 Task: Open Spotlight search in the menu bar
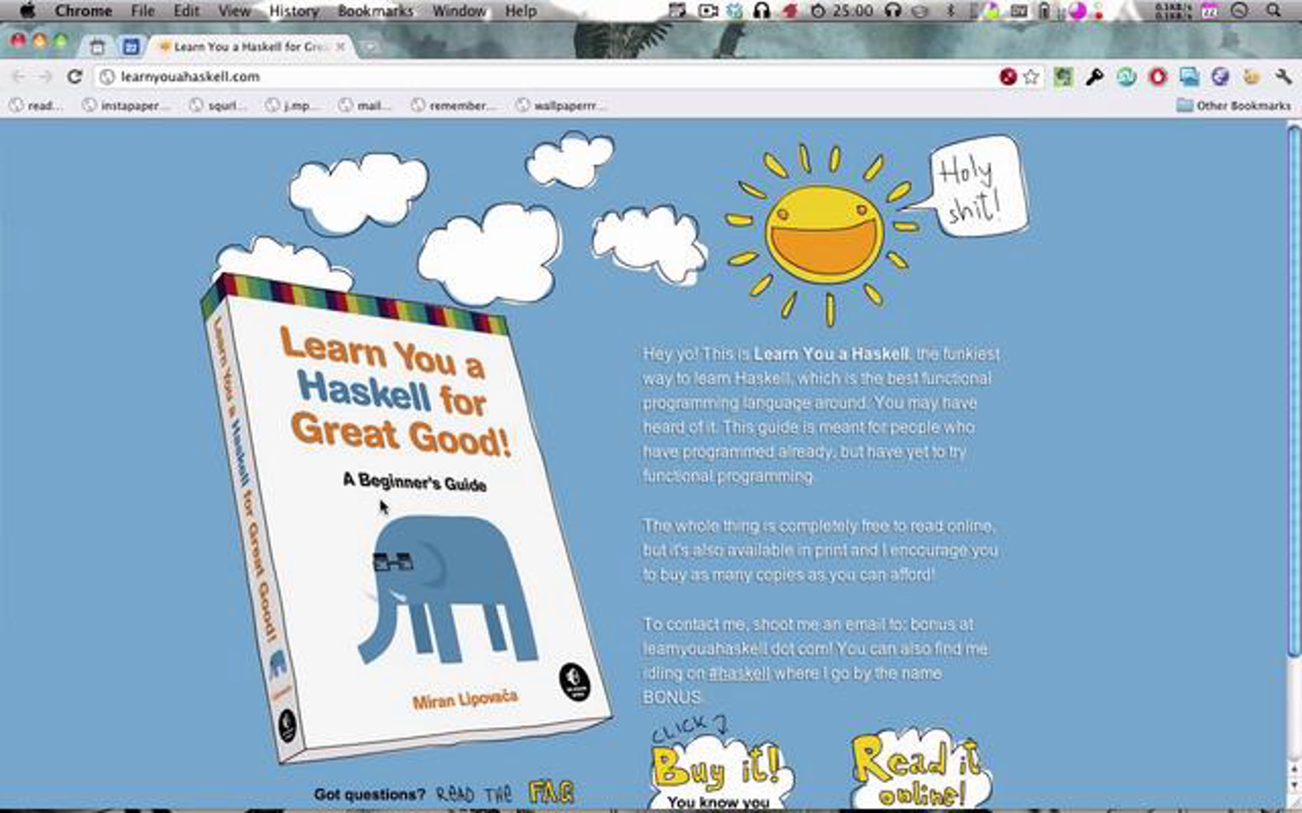(1273, 10)
